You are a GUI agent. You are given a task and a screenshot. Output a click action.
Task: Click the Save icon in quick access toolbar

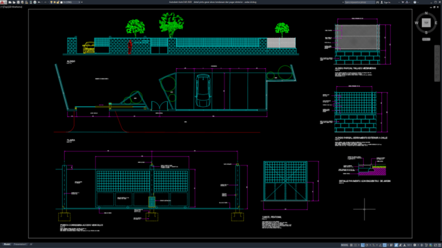[x=19, y=2]
